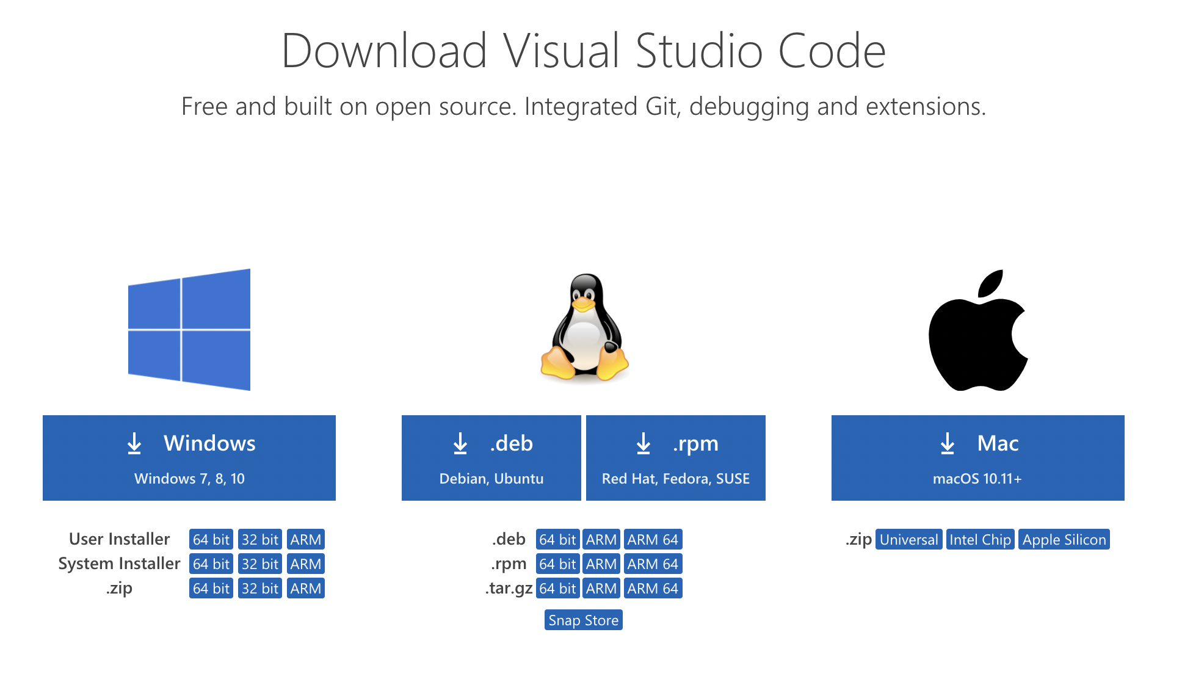
Task: Get the Apple Silicon macOS .zip
Action: pyautogui.click(x=1064, y=540)
